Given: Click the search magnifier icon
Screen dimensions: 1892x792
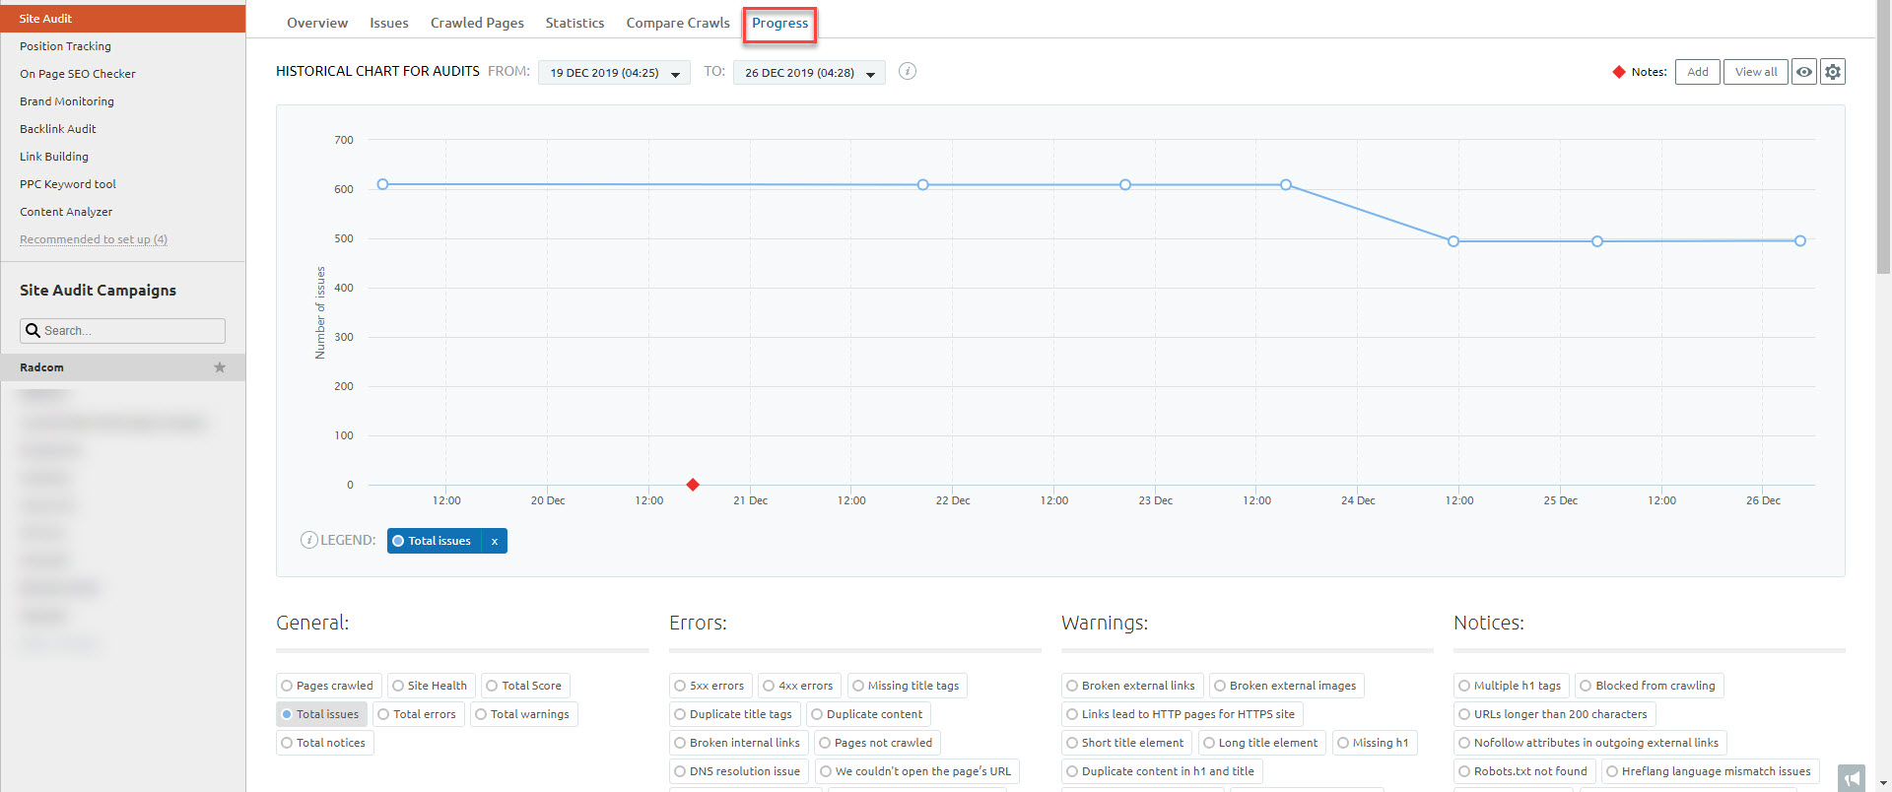Looking at the screenshot, I should pos(33,331).
